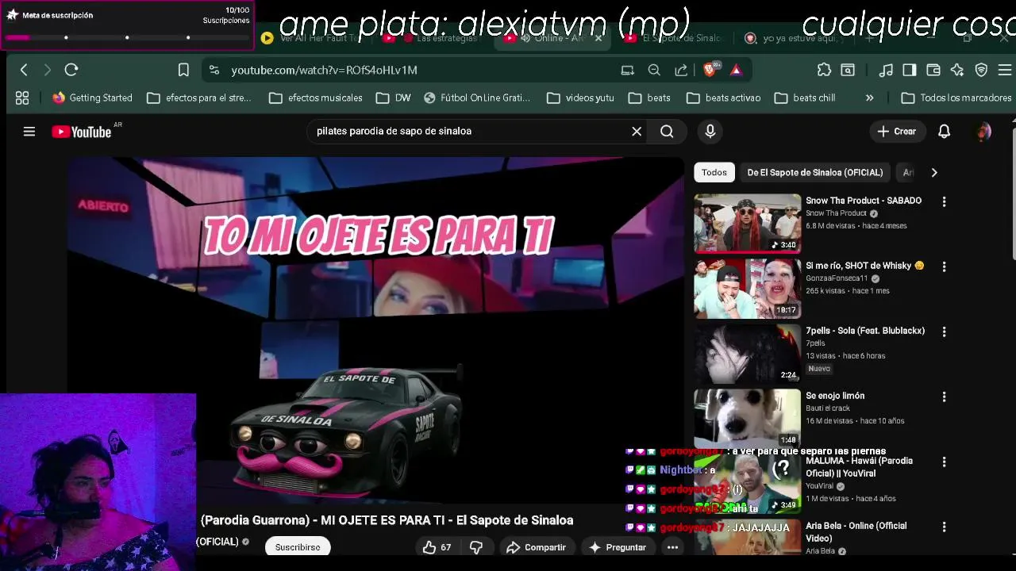The width and height of the screenshot is (1016, 571).
Task: Open the browser extensions puzzle icon
Action: click(x=824, y=70)
